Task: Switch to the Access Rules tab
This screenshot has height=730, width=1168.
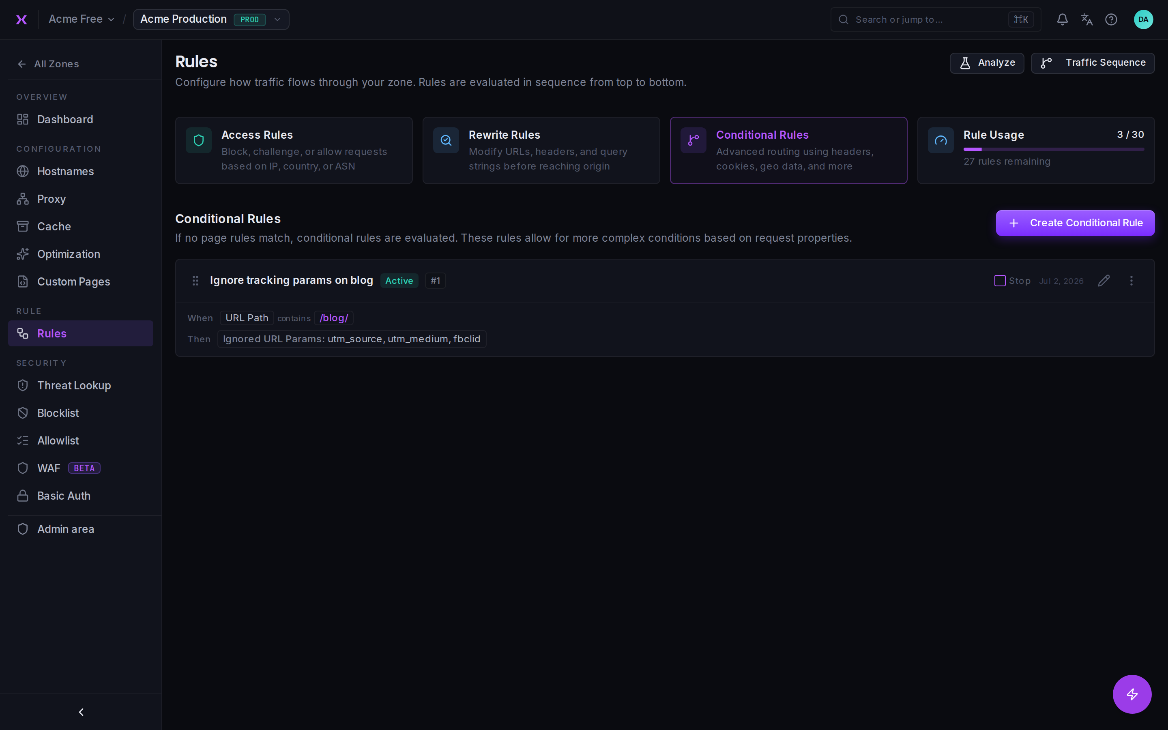Action: click(294, 150)
